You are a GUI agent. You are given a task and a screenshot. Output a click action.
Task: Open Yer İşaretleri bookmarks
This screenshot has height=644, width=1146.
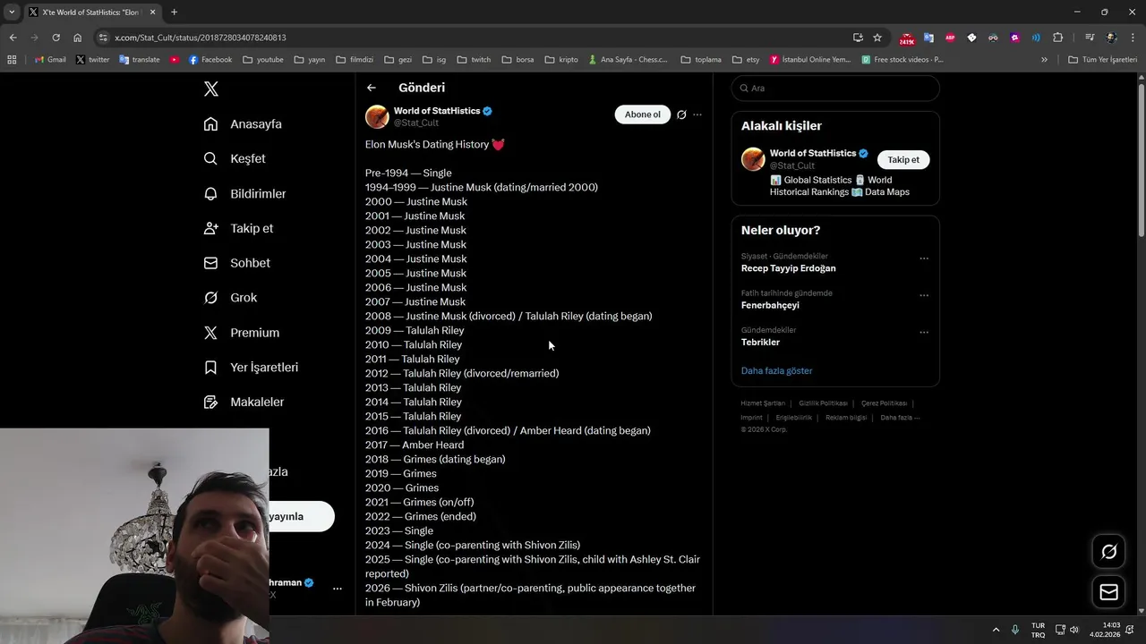[x=251, y=368]
